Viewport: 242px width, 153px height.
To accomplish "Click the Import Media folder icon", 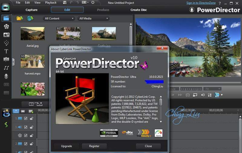I will tap(20, 18).
